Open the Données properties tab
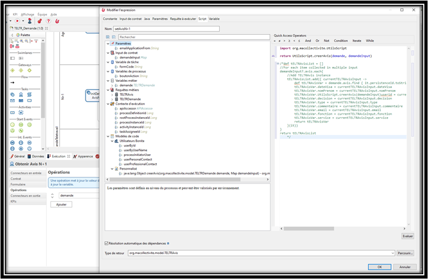The width and height of the screenshot is (428, 279). point(36,157)
